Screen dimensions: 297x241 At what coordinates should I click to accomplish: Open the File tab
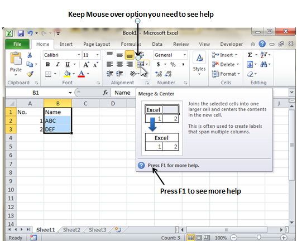tap(17, 44)
